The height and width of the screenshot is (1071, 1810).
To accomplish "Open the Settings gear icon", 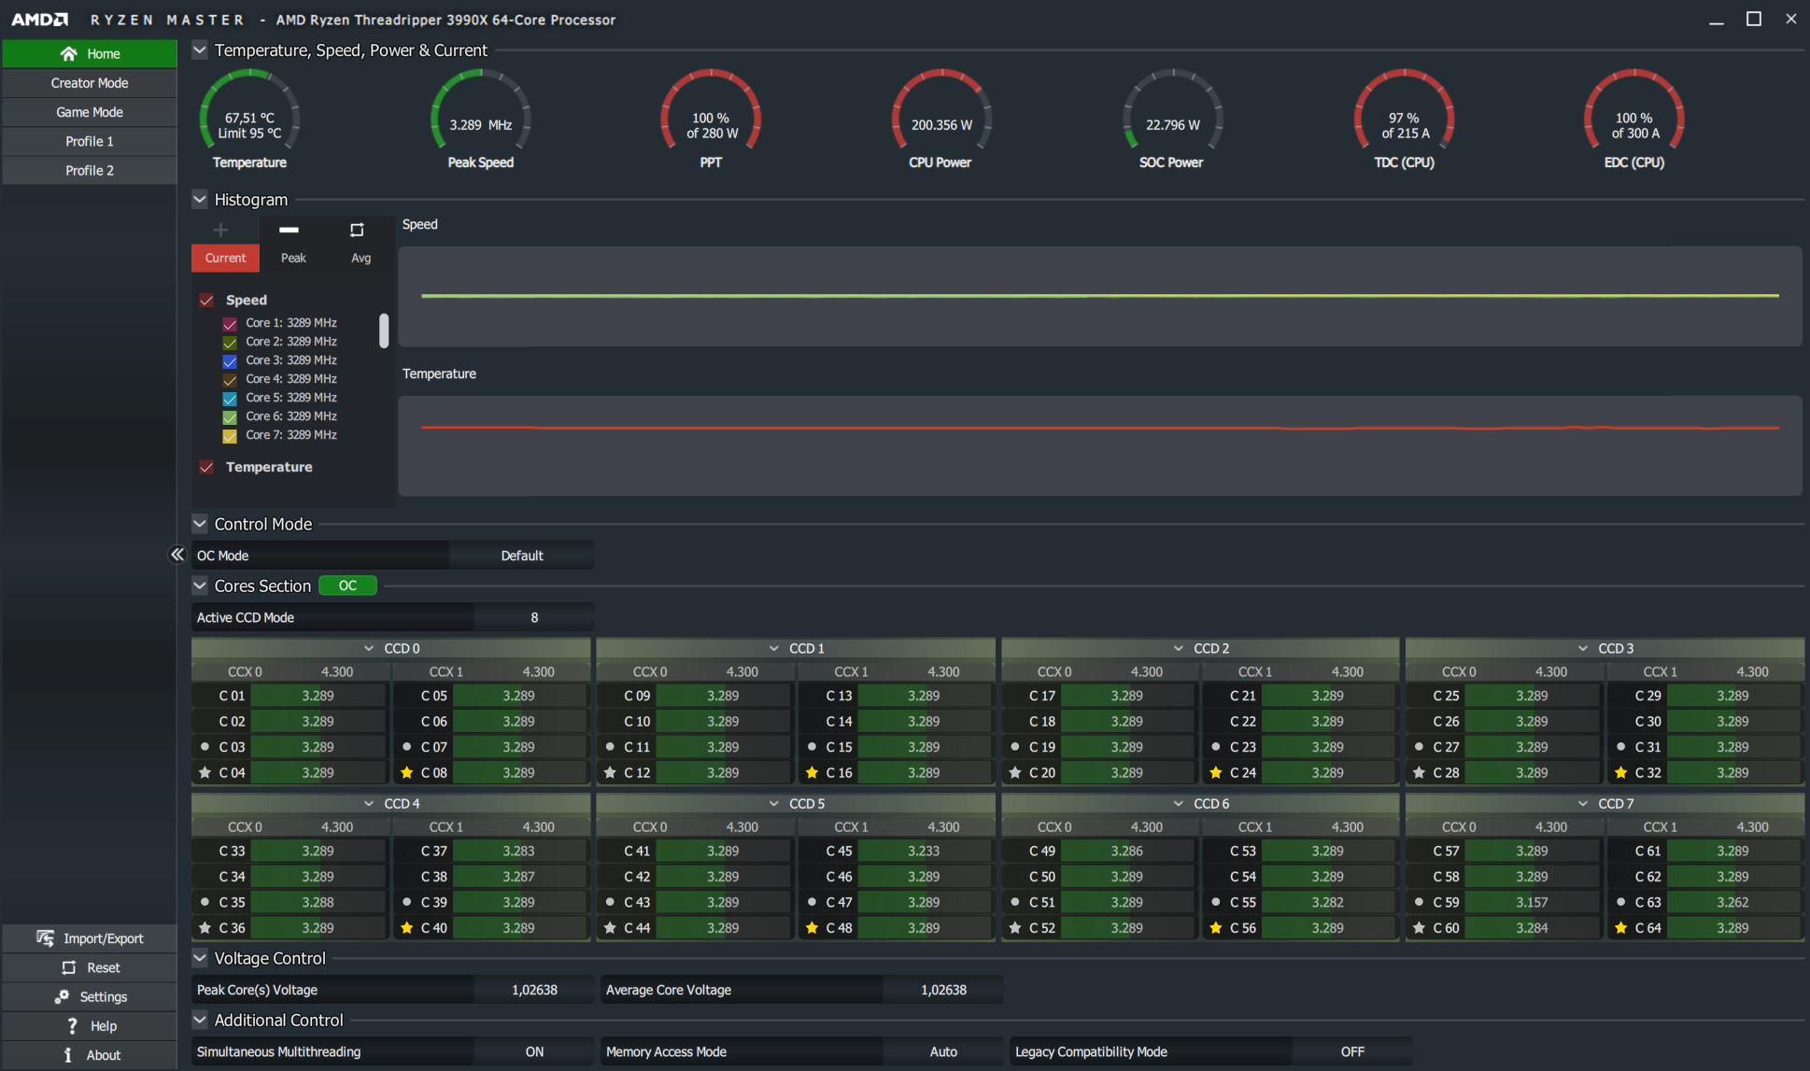I will [x=63, y=997].
